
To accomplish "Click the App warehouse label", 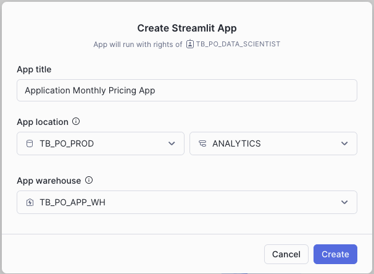I will pyautogui.click(x=49, y=181).
